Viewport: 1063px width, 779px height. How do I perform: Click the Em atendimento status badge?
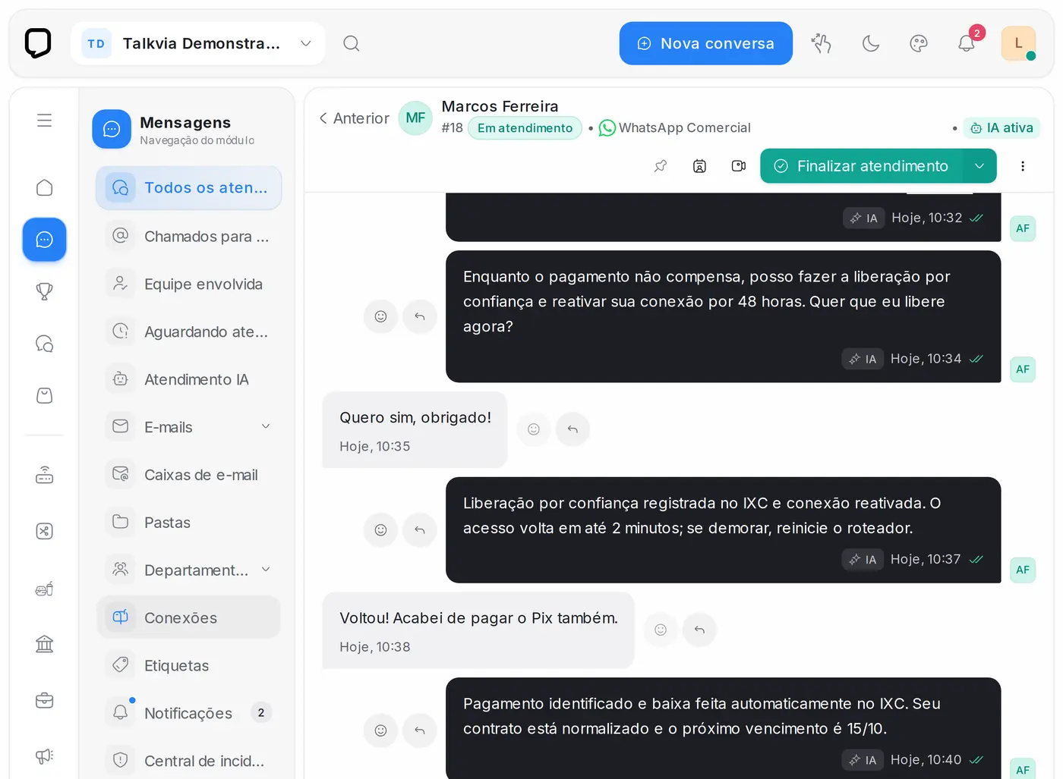pos(525,128)
